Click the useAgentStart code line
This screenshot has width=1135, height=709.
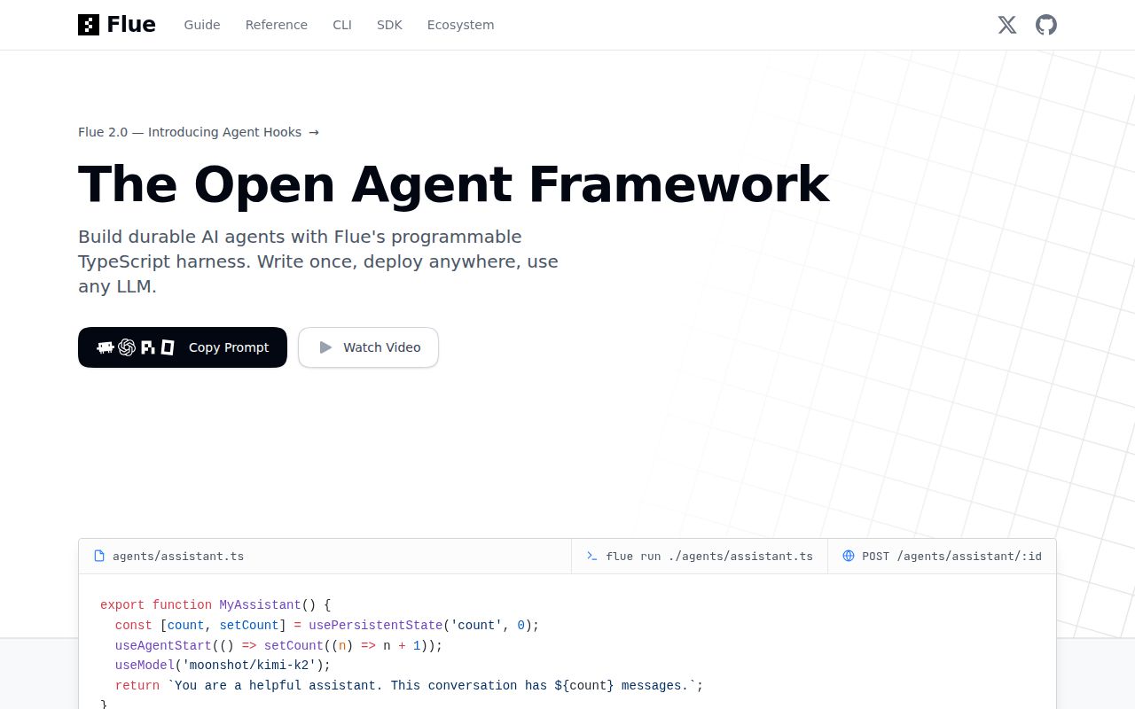point(278,645)
